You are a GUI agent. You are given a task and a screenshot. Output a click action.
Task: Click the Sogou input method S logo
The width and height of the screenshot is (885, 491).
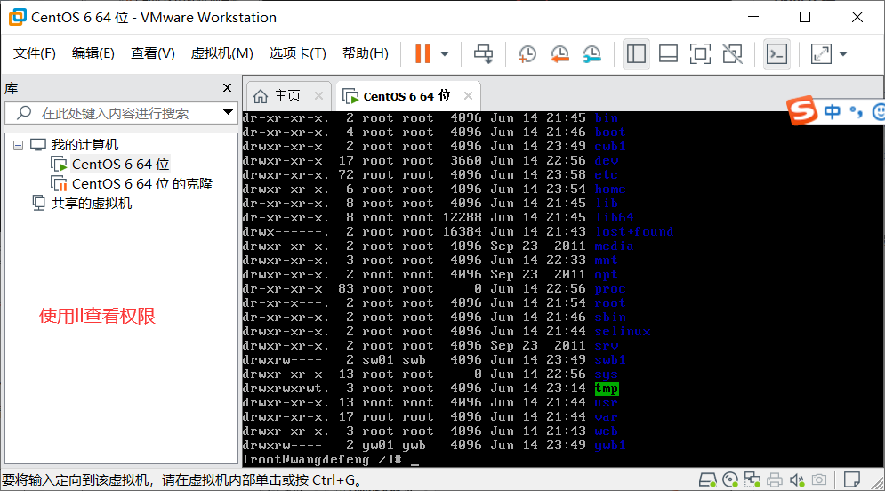tap(802, 110)
